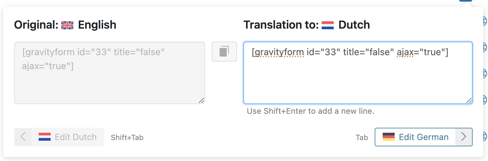Grab the resize handle of the Dutch translation box
488x161 pixels.
[x=469, y=101]
